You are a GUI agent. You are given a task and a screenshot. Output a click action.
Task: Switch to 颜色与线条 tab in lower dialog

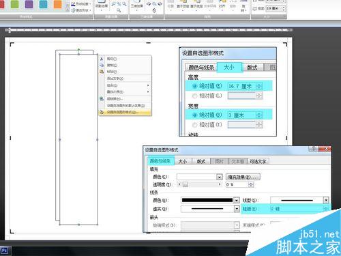tap(160, 160)
